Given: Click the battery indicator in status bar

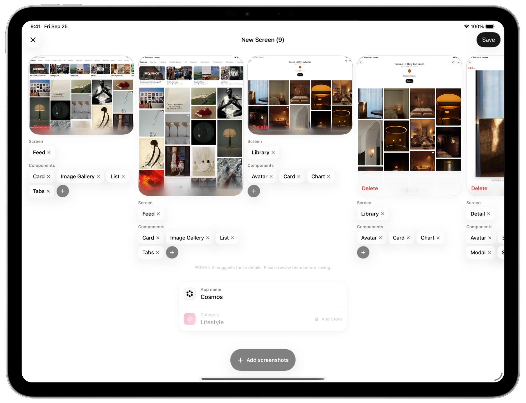Looking at the screenshot, I should [490, 26].
